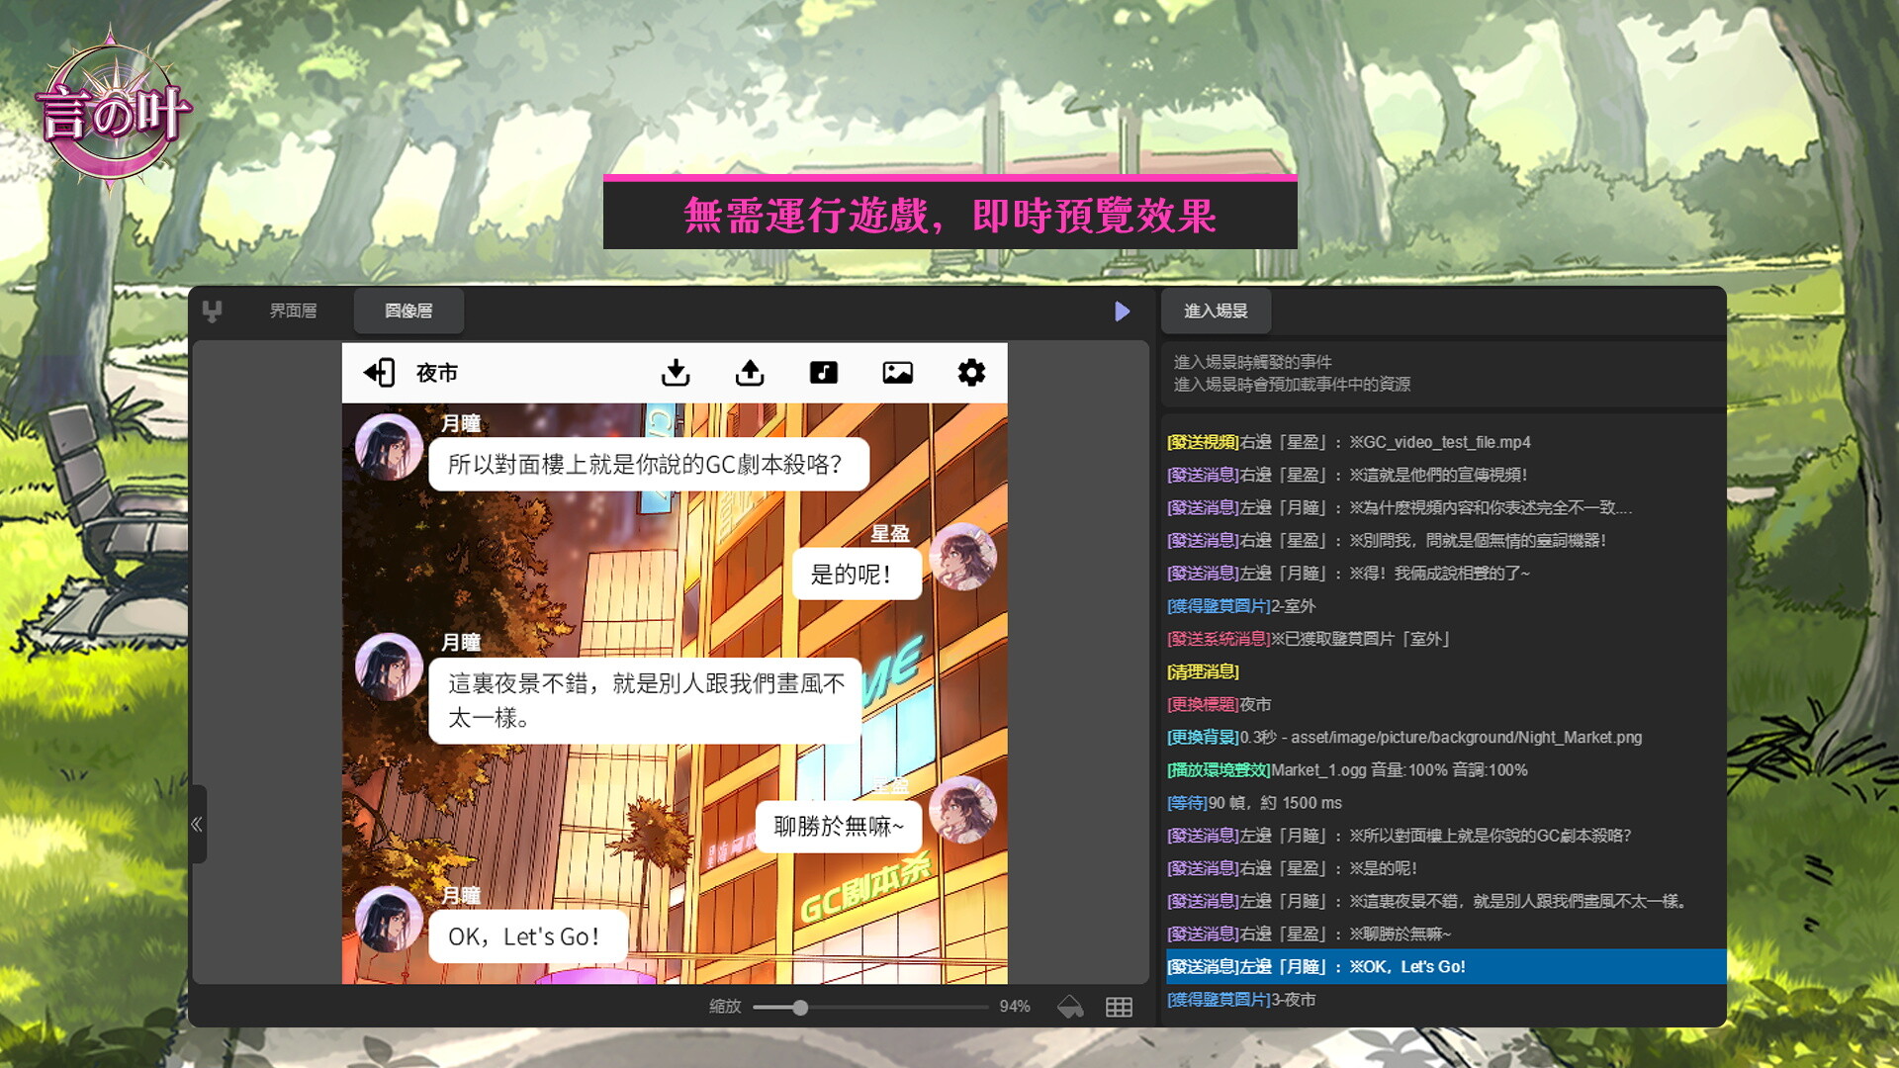Click the 言の叶 logo in top-left
The image size is (1899, 1068).
click(x=112, y=112)
